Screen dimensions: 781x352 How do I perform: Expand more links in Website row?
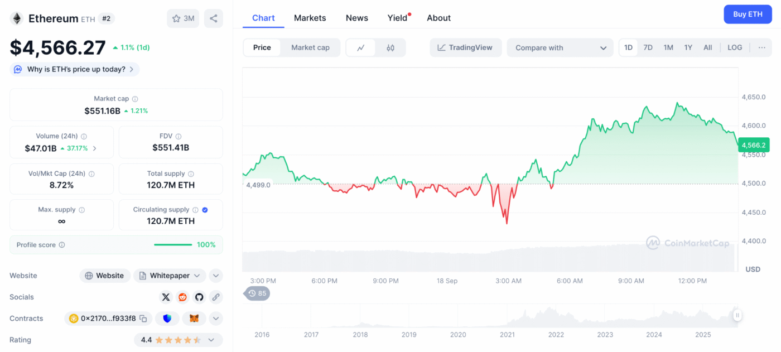coord(216,276)
